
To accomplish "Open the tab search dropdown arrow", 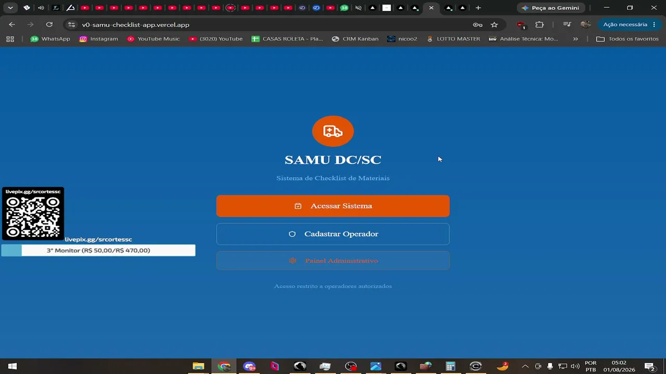I will coord(10,8).
